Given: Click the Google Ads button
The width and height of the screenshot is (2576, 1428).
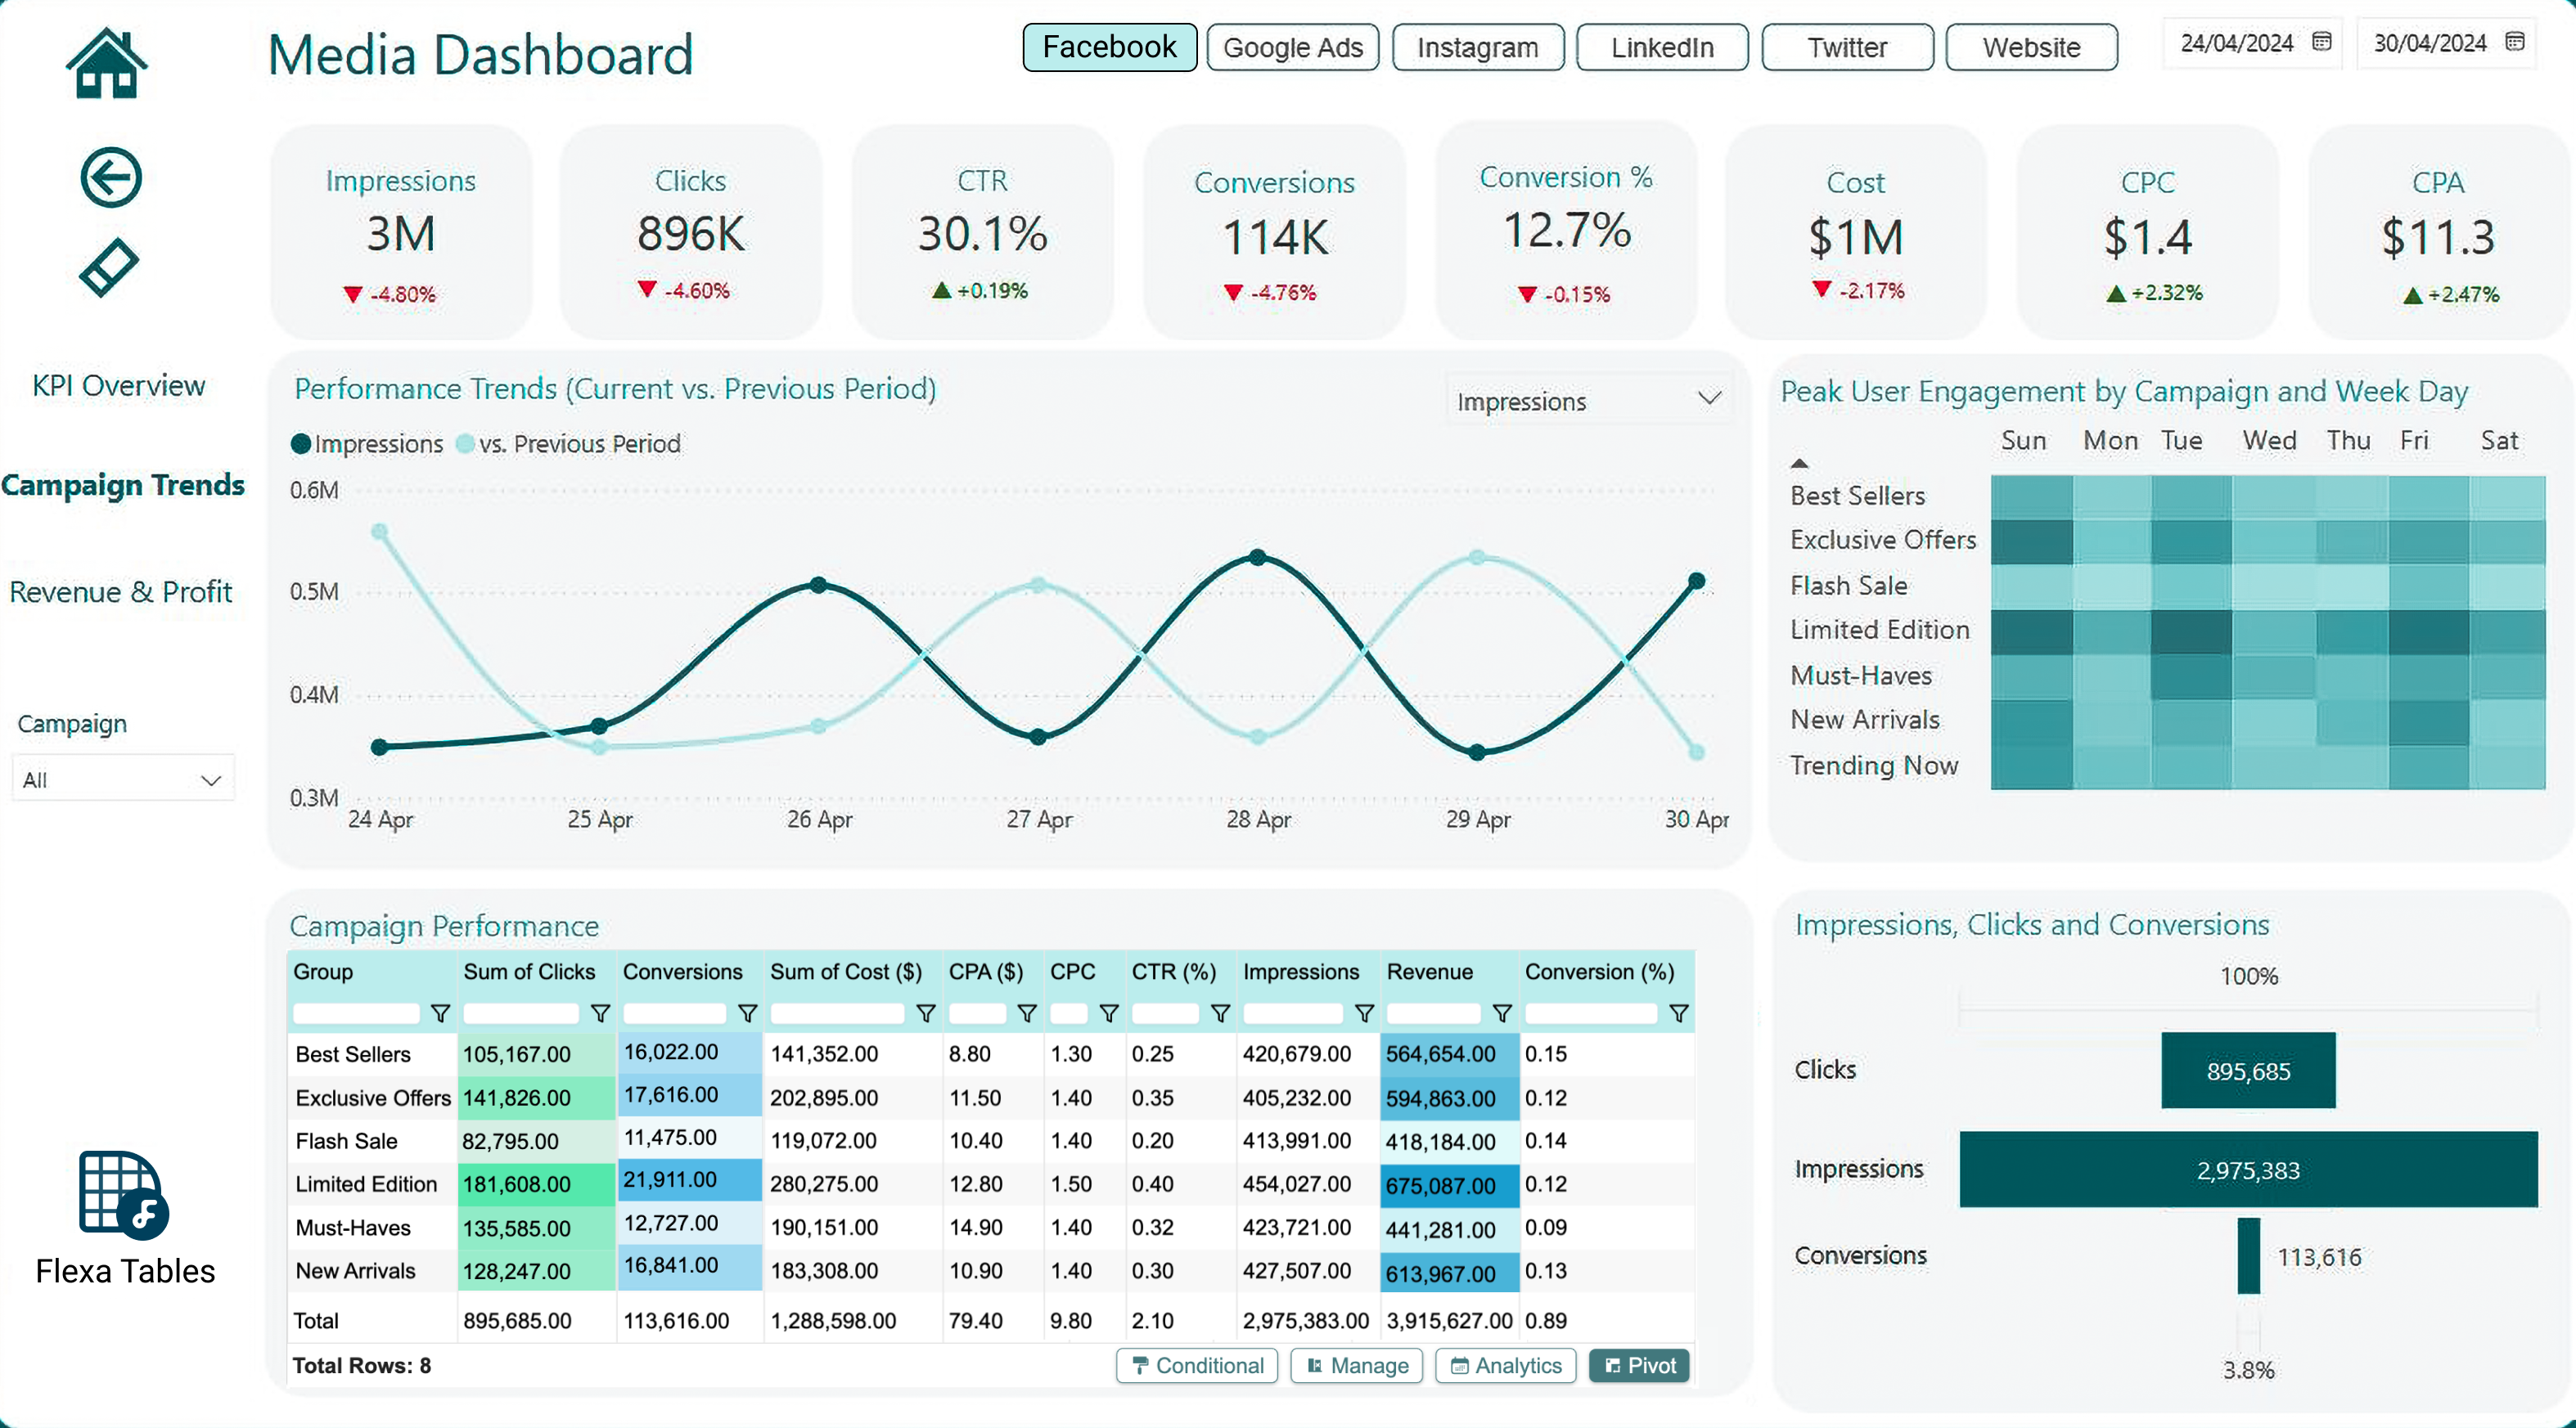Looking at the screenshot, I should tap(1292, 47).
